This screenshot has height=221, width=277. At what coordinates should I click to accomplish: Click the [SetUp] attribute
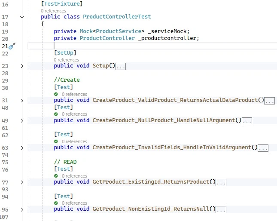[x=65, y=53]
